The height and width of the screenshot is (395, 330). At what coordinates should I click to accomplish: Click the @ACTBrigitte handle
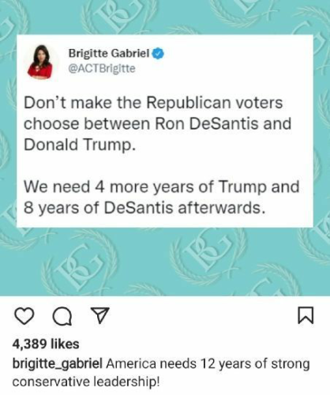tap(102, 69)
